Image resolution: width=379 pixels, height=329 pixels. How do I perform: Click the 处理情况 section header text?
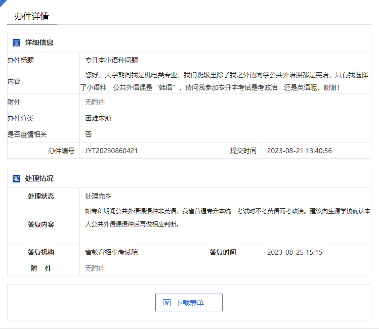tap(39, 178)
